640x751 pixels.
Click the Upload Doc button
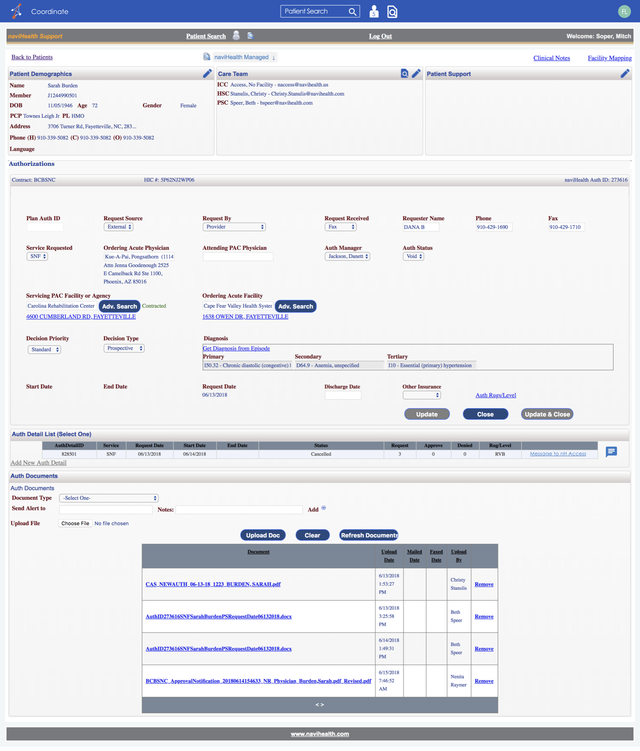(263, 535)
